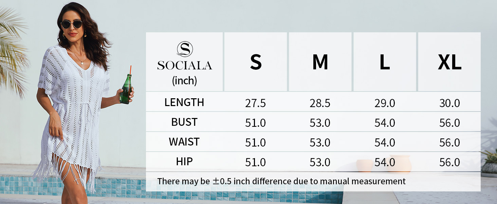Click the 29.0 length value for size L

pos(385,103)
